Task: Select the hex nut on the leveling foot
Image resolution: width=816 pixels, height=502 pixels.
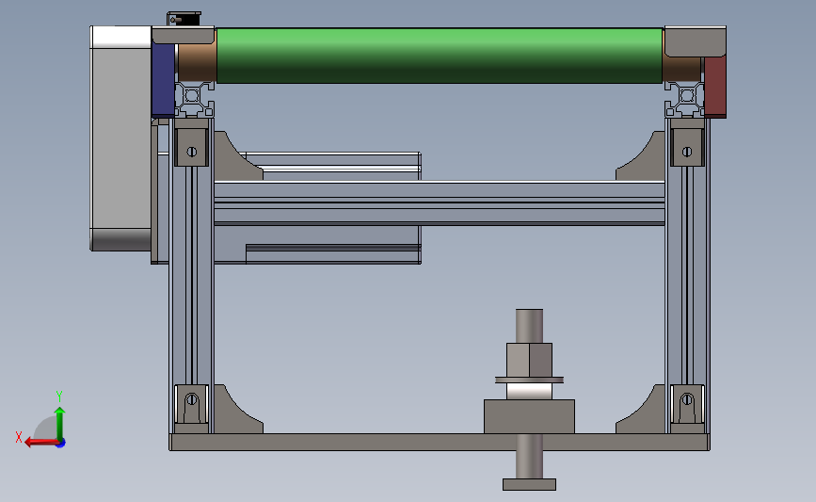Action: pos(529,360)
